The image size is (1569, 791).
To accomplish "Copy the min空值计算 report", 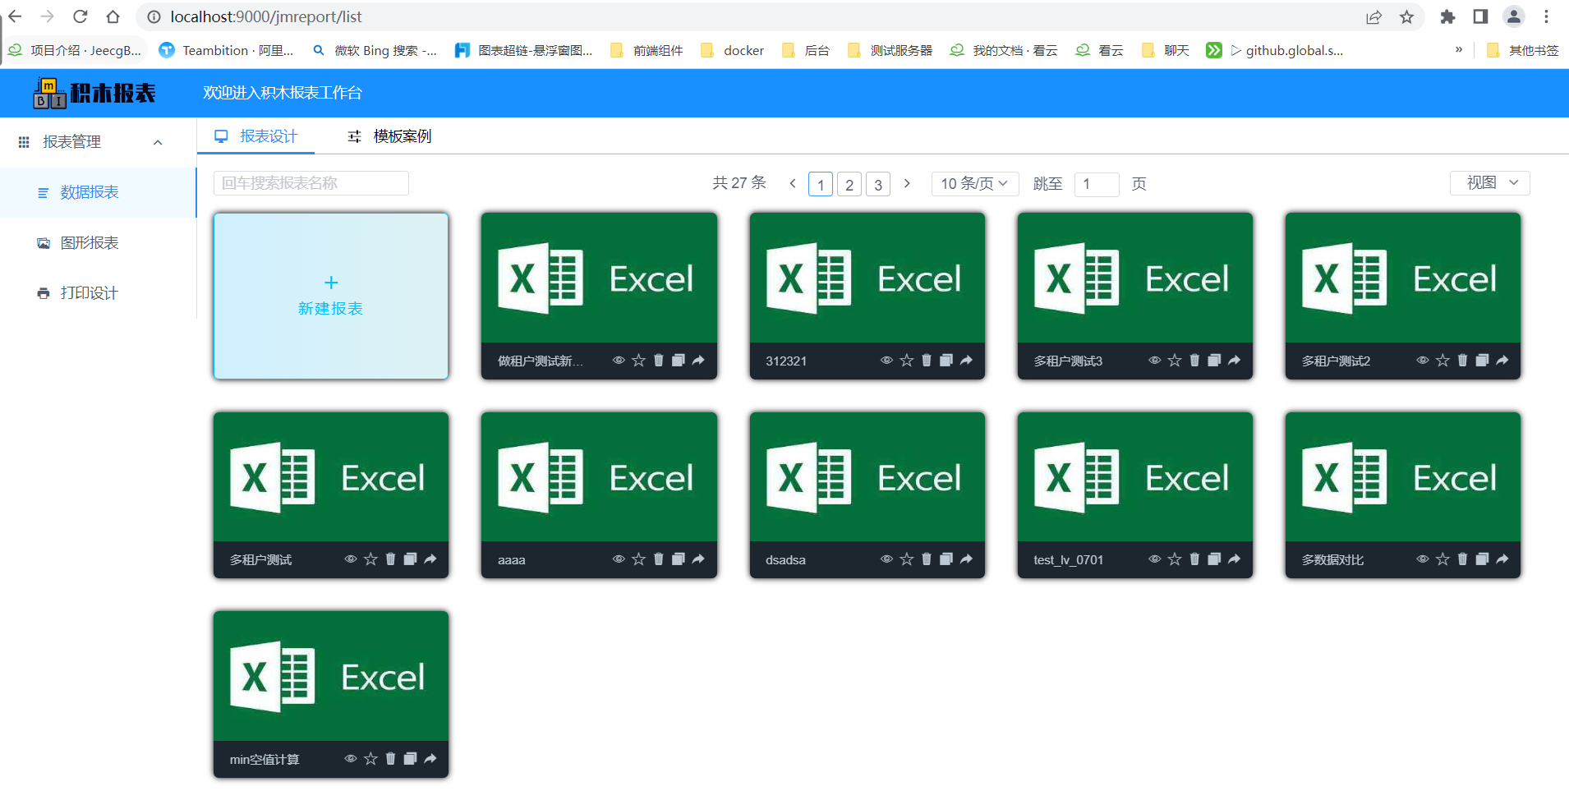I will [x=411, y=759].
